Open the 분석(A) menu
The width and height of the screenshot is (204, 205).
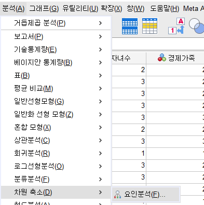13,8
